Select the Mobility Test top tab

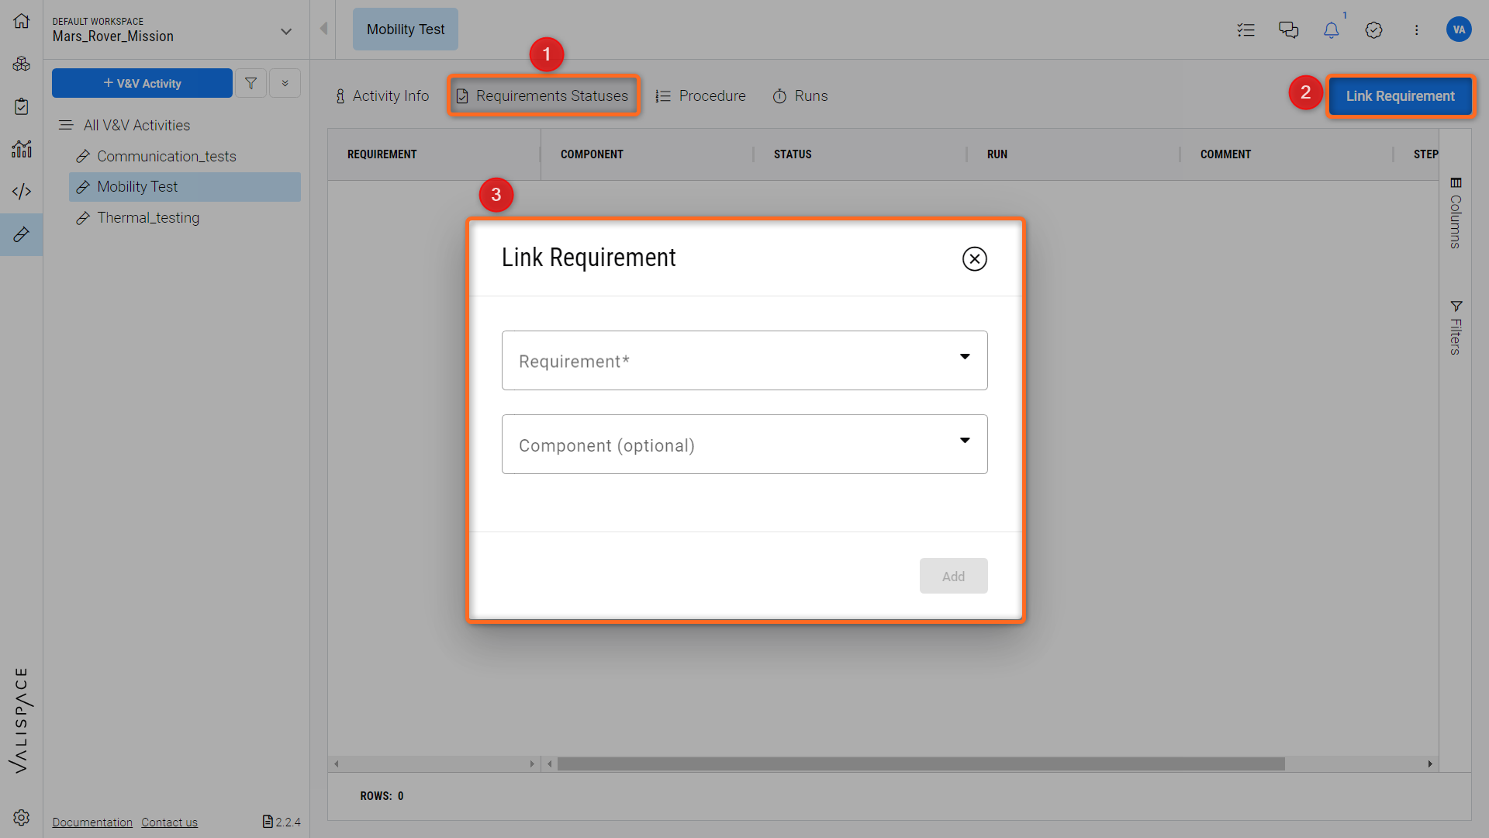[x=405, y=29]
